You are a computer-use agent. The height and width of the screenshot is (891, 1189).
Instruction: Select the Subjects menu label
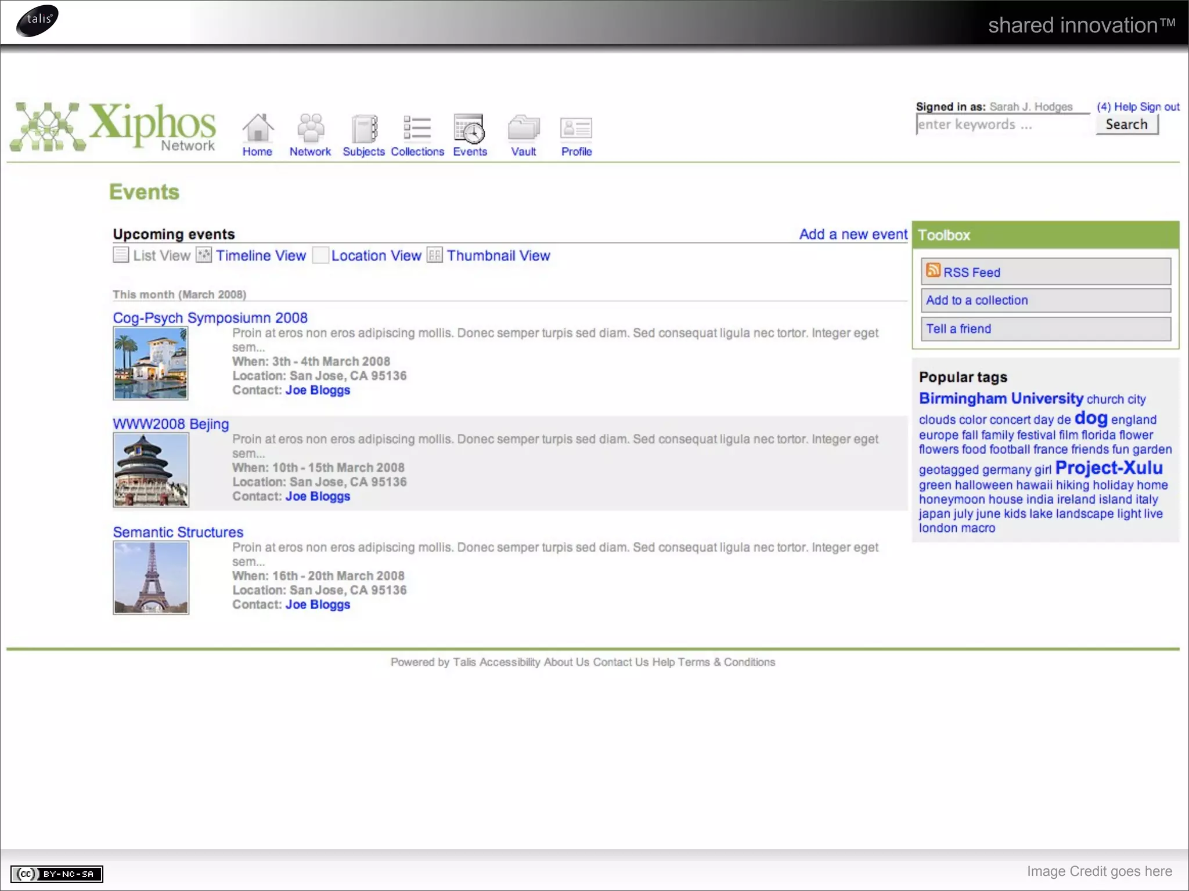click(x=363, y=151)
